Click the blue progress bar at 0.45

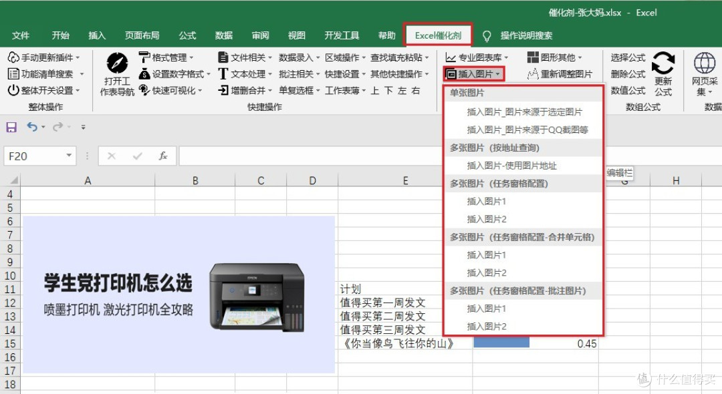pyautogui.click(x=501, y=341)
